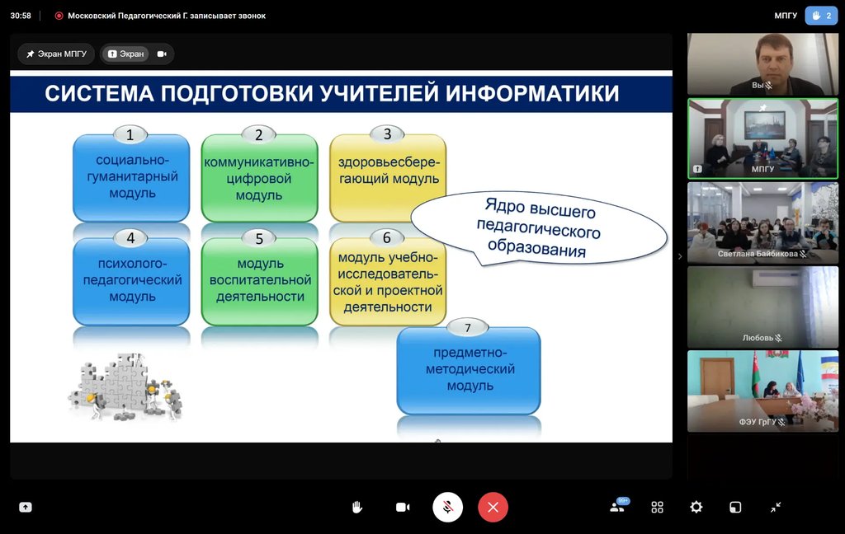Unmute the microphone with the white button

[x=447, y=507]
